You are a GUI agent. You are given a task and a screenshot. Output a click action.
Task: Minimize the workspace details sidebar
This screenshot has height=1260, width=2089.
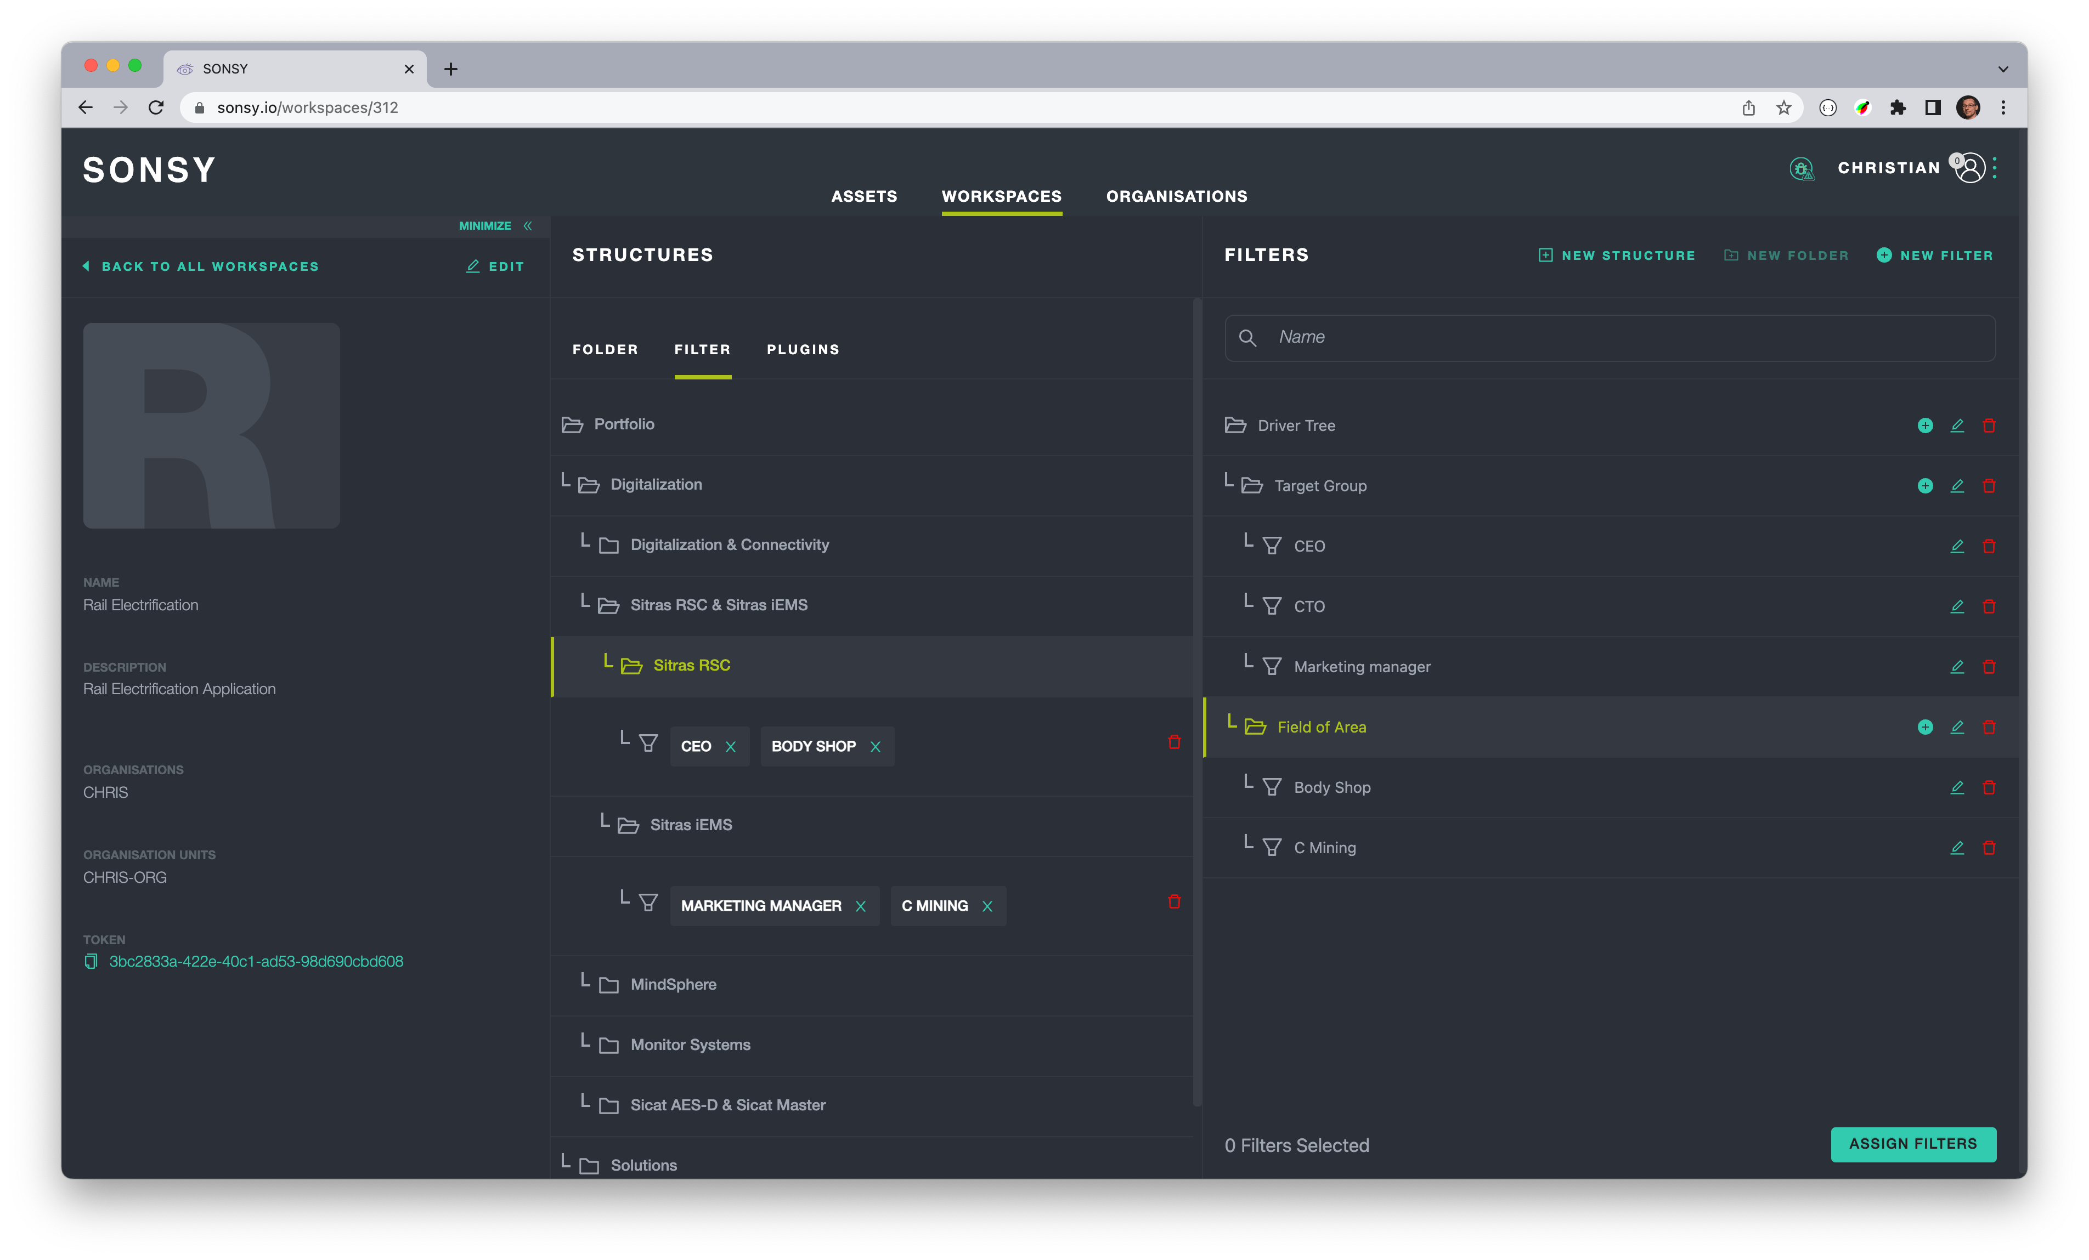495,225
